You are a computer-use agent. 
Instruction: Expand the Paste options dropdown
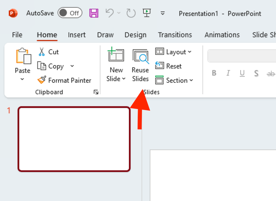click(x=22, y=79)
